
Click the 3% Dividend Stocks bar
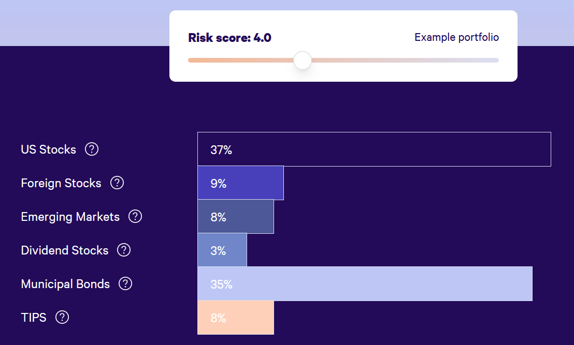point(222,250)
